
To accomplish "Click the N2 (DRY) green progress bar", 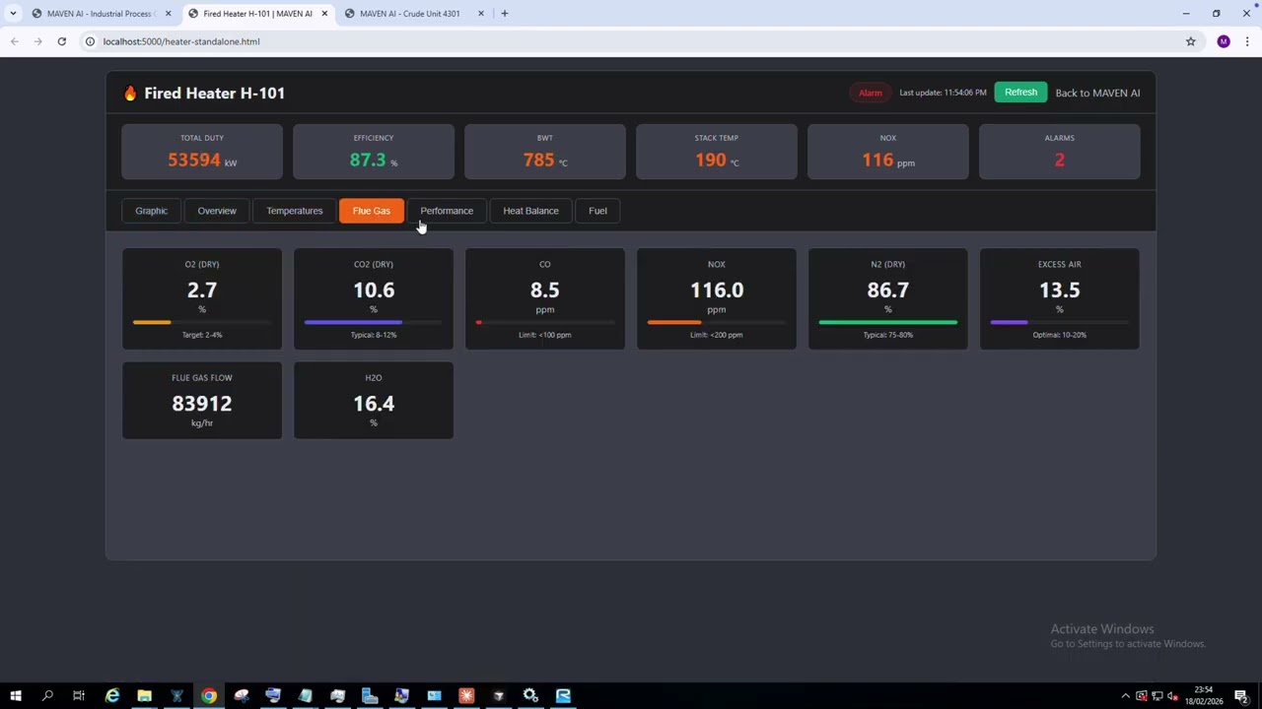I will (x=887, y=322).
